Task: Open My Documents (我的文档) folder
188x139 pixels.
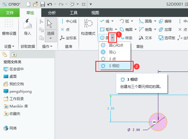Action: pyautogui.click(x=14, y=84)
